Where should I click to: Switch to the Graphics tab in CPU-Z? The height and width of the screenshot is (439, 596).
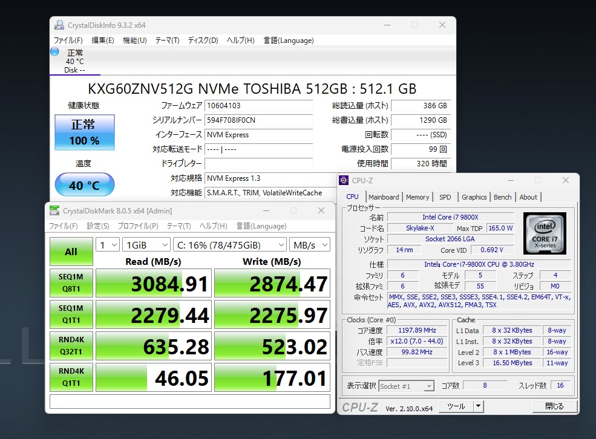tap(474, 197)
